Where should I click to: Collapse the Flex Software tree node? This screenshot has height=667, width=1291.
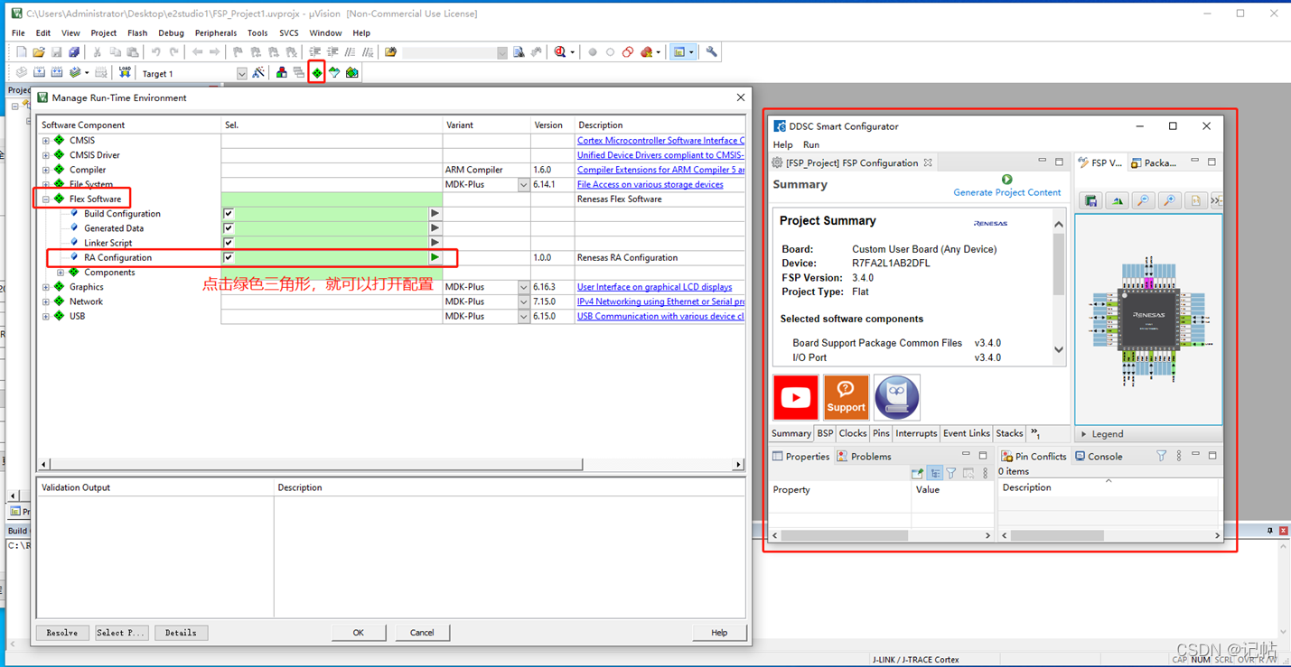tap(46, 199)
